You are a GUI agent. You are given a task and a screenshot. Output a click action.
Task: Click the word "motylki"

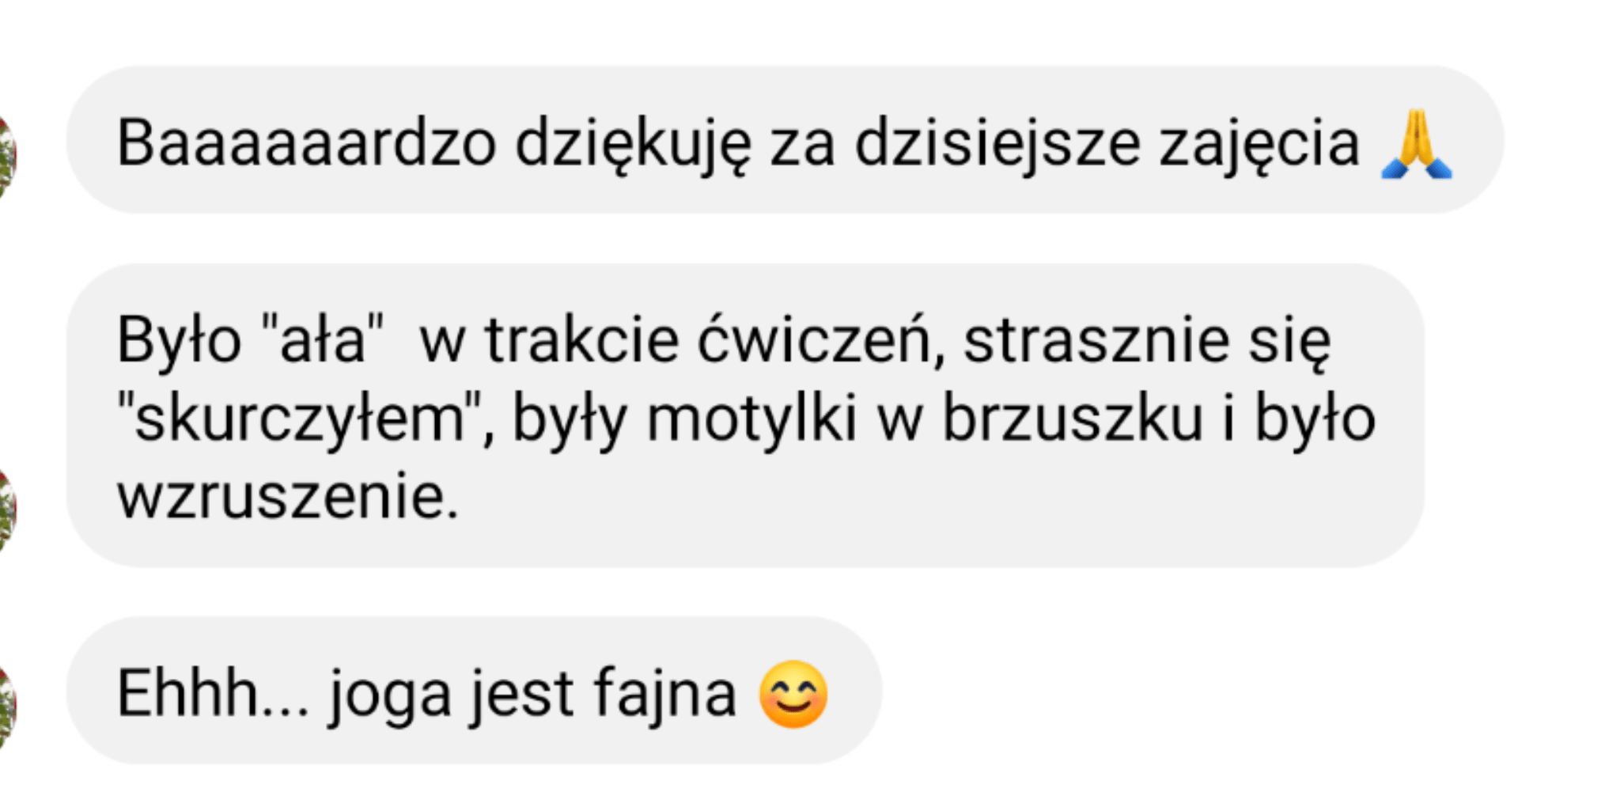(751, 419)
